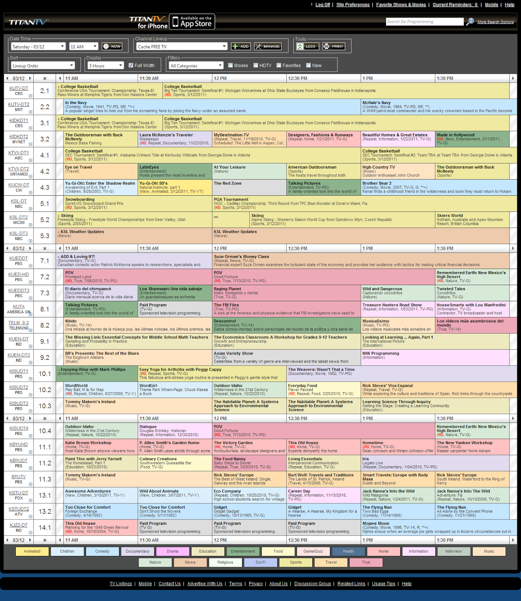Enable the New filter checkbox

click(x=309, y=65)
